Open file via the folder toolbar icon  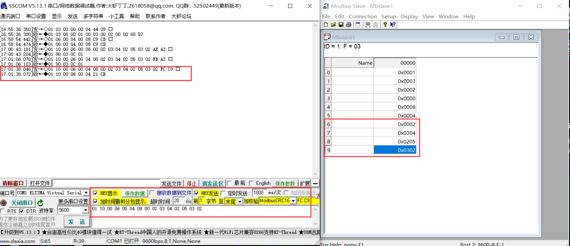click(x=333, y=25)
